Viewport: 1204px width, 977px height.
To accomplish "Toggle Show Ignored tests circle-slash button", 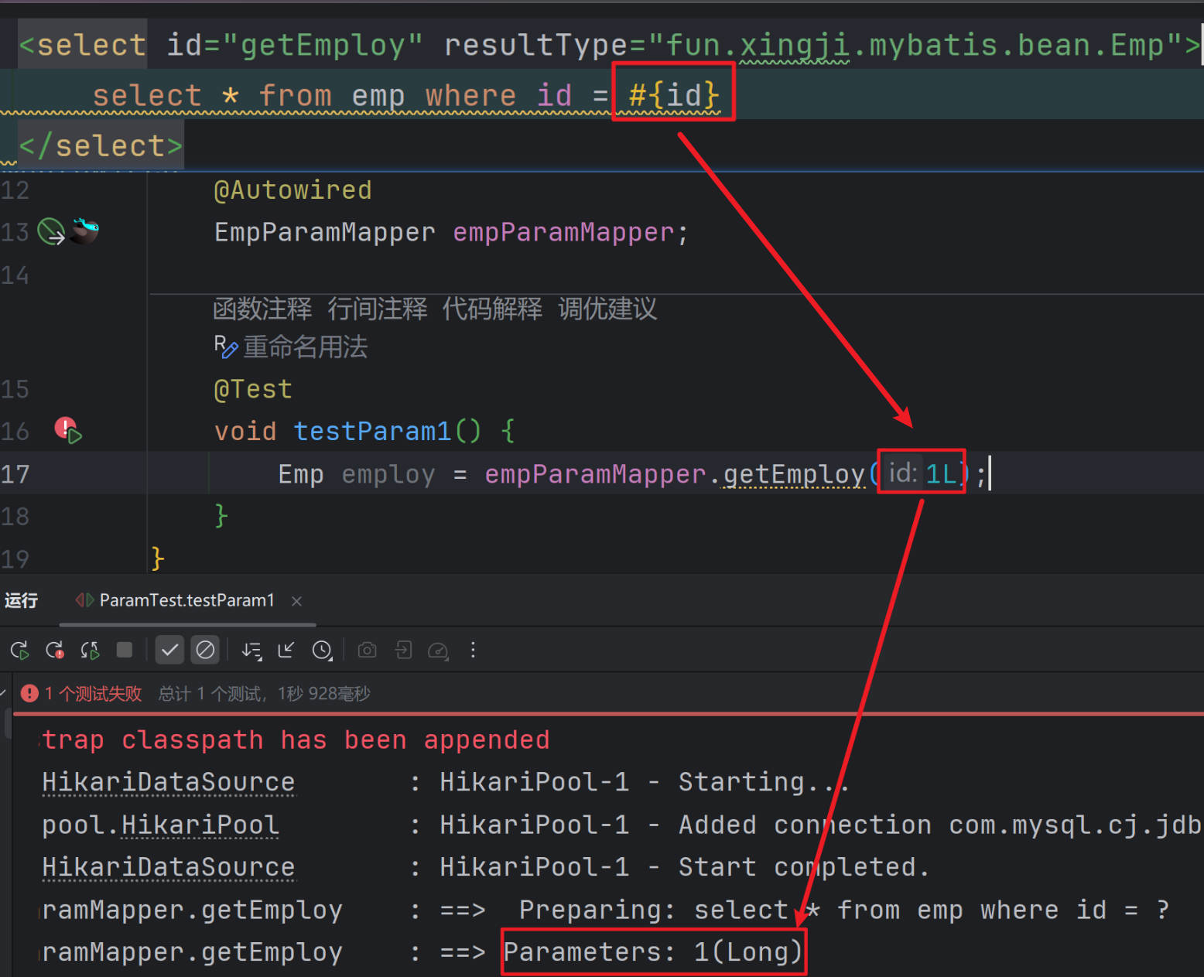I will tap(205, 651).
